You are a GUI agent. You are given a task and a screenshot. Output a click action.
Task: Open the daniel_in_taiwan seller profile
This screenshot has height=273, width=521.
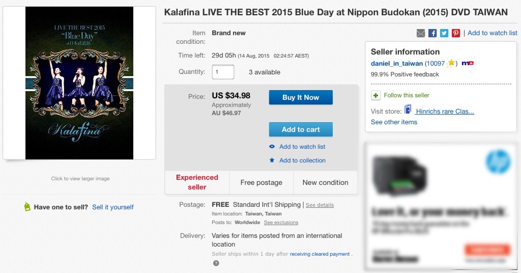[x=397, y=64]
